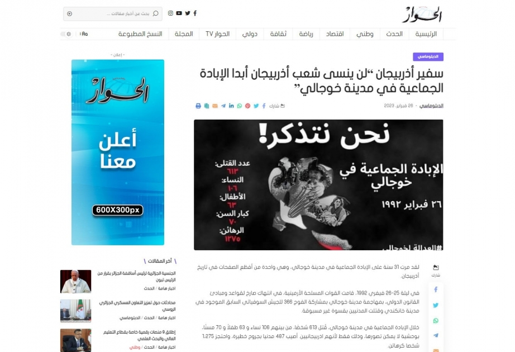Screen dimensions: 515x352
Task: Share by email from the row under the headline
Action: point(215,106)
